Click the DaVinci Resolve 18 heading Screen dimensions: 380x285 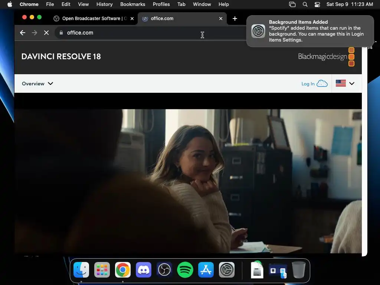pyautogui.click(x=61, y=56)
